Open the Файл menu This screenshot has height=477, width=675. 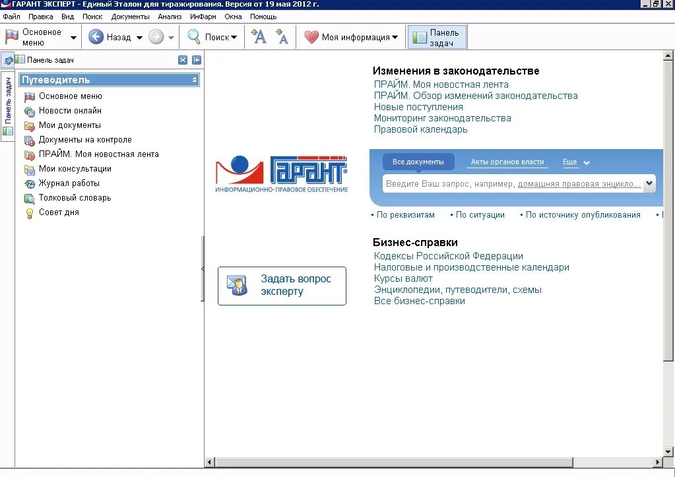[x=11, y=16]
